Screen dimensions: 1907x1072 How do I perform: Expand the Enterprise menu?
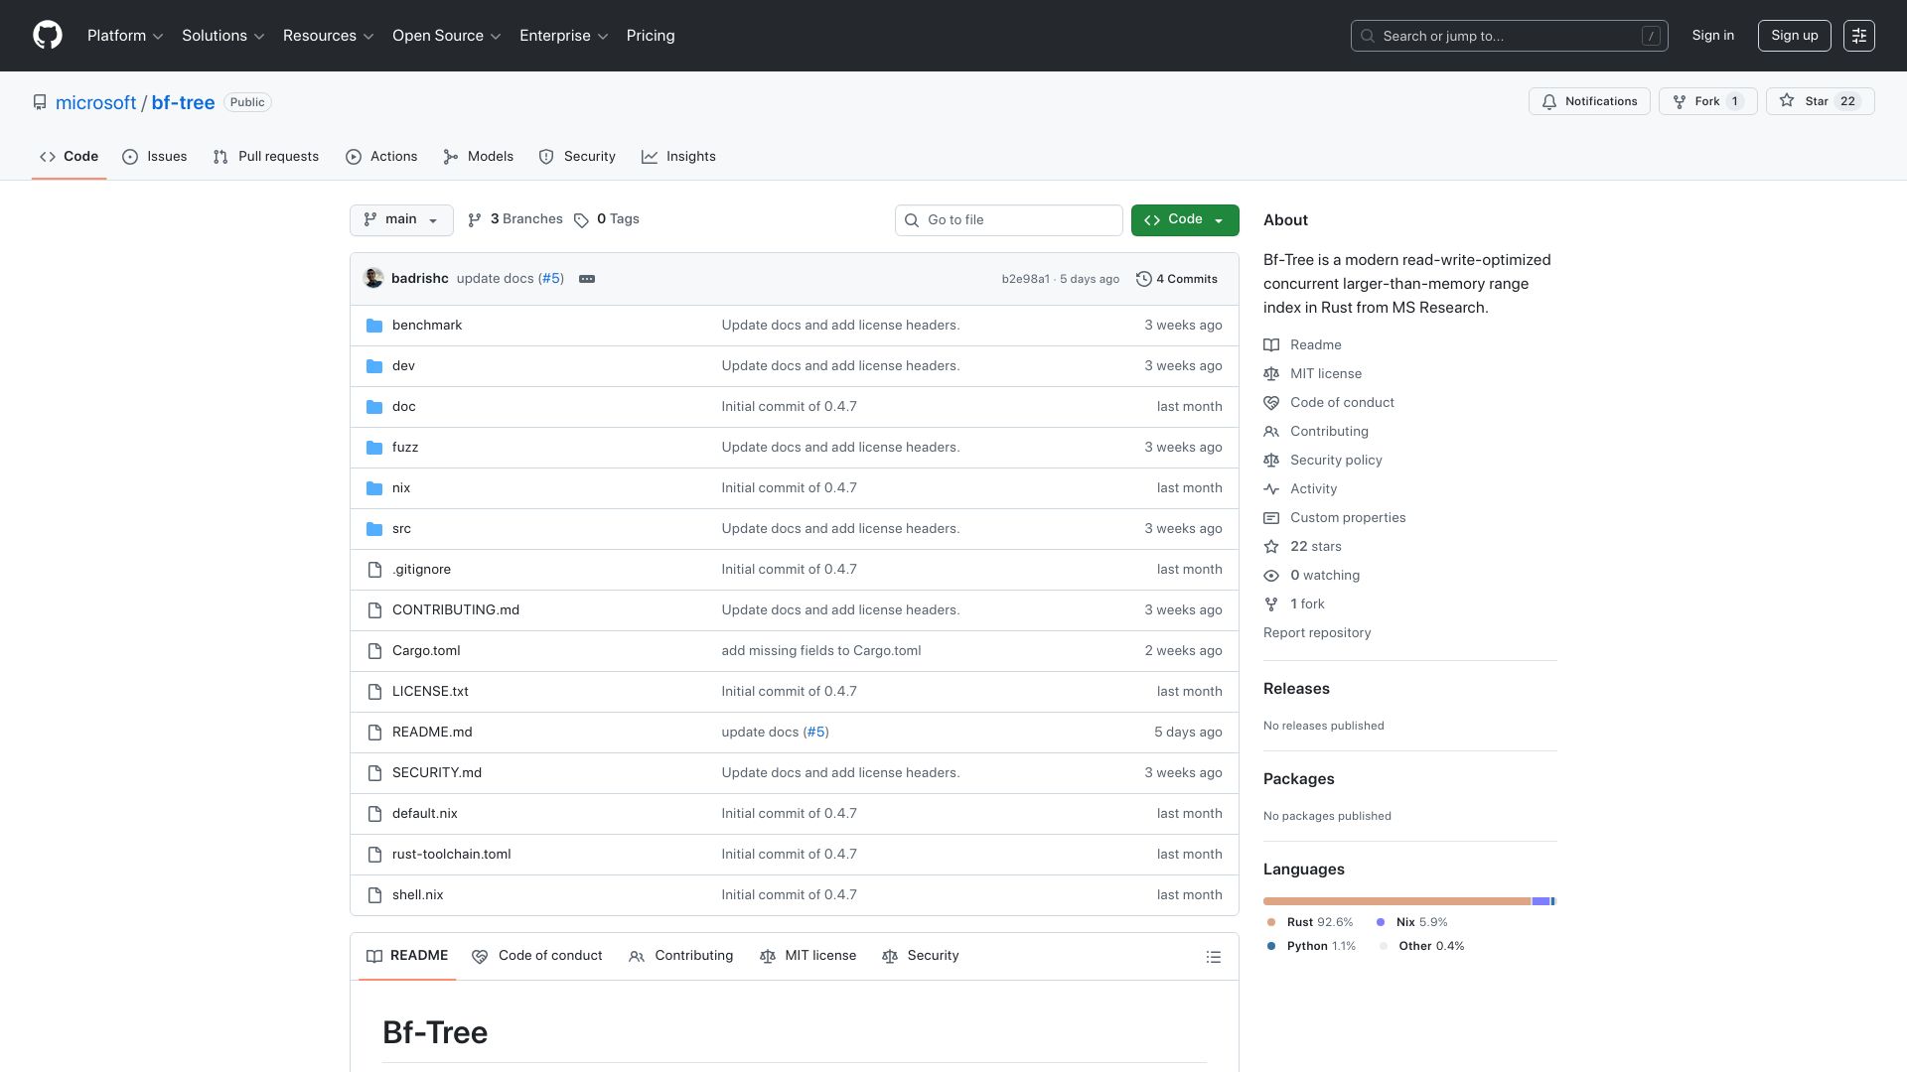pos(564,36)
